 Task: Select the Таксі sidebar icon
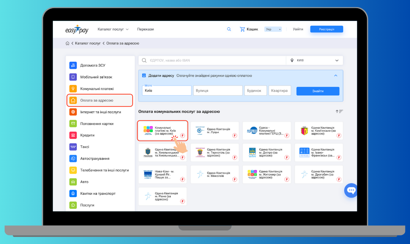pos(73,147)
